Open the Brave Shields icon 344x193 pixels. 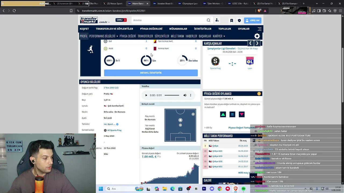point(259,11)
